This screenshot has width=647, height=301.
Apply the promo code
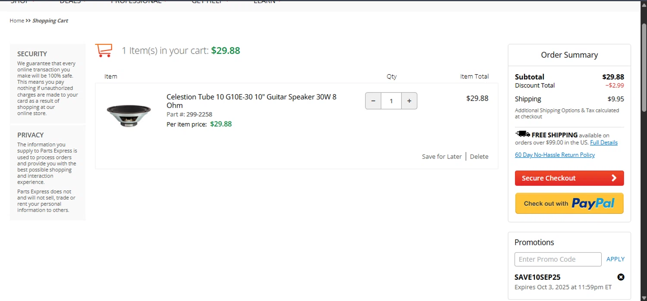[x=615, y=259]
